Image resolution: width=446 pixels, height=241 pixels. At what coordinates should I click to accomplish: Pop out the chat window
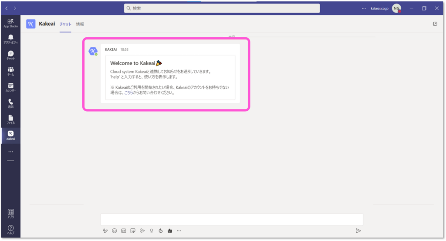(435, 24)
